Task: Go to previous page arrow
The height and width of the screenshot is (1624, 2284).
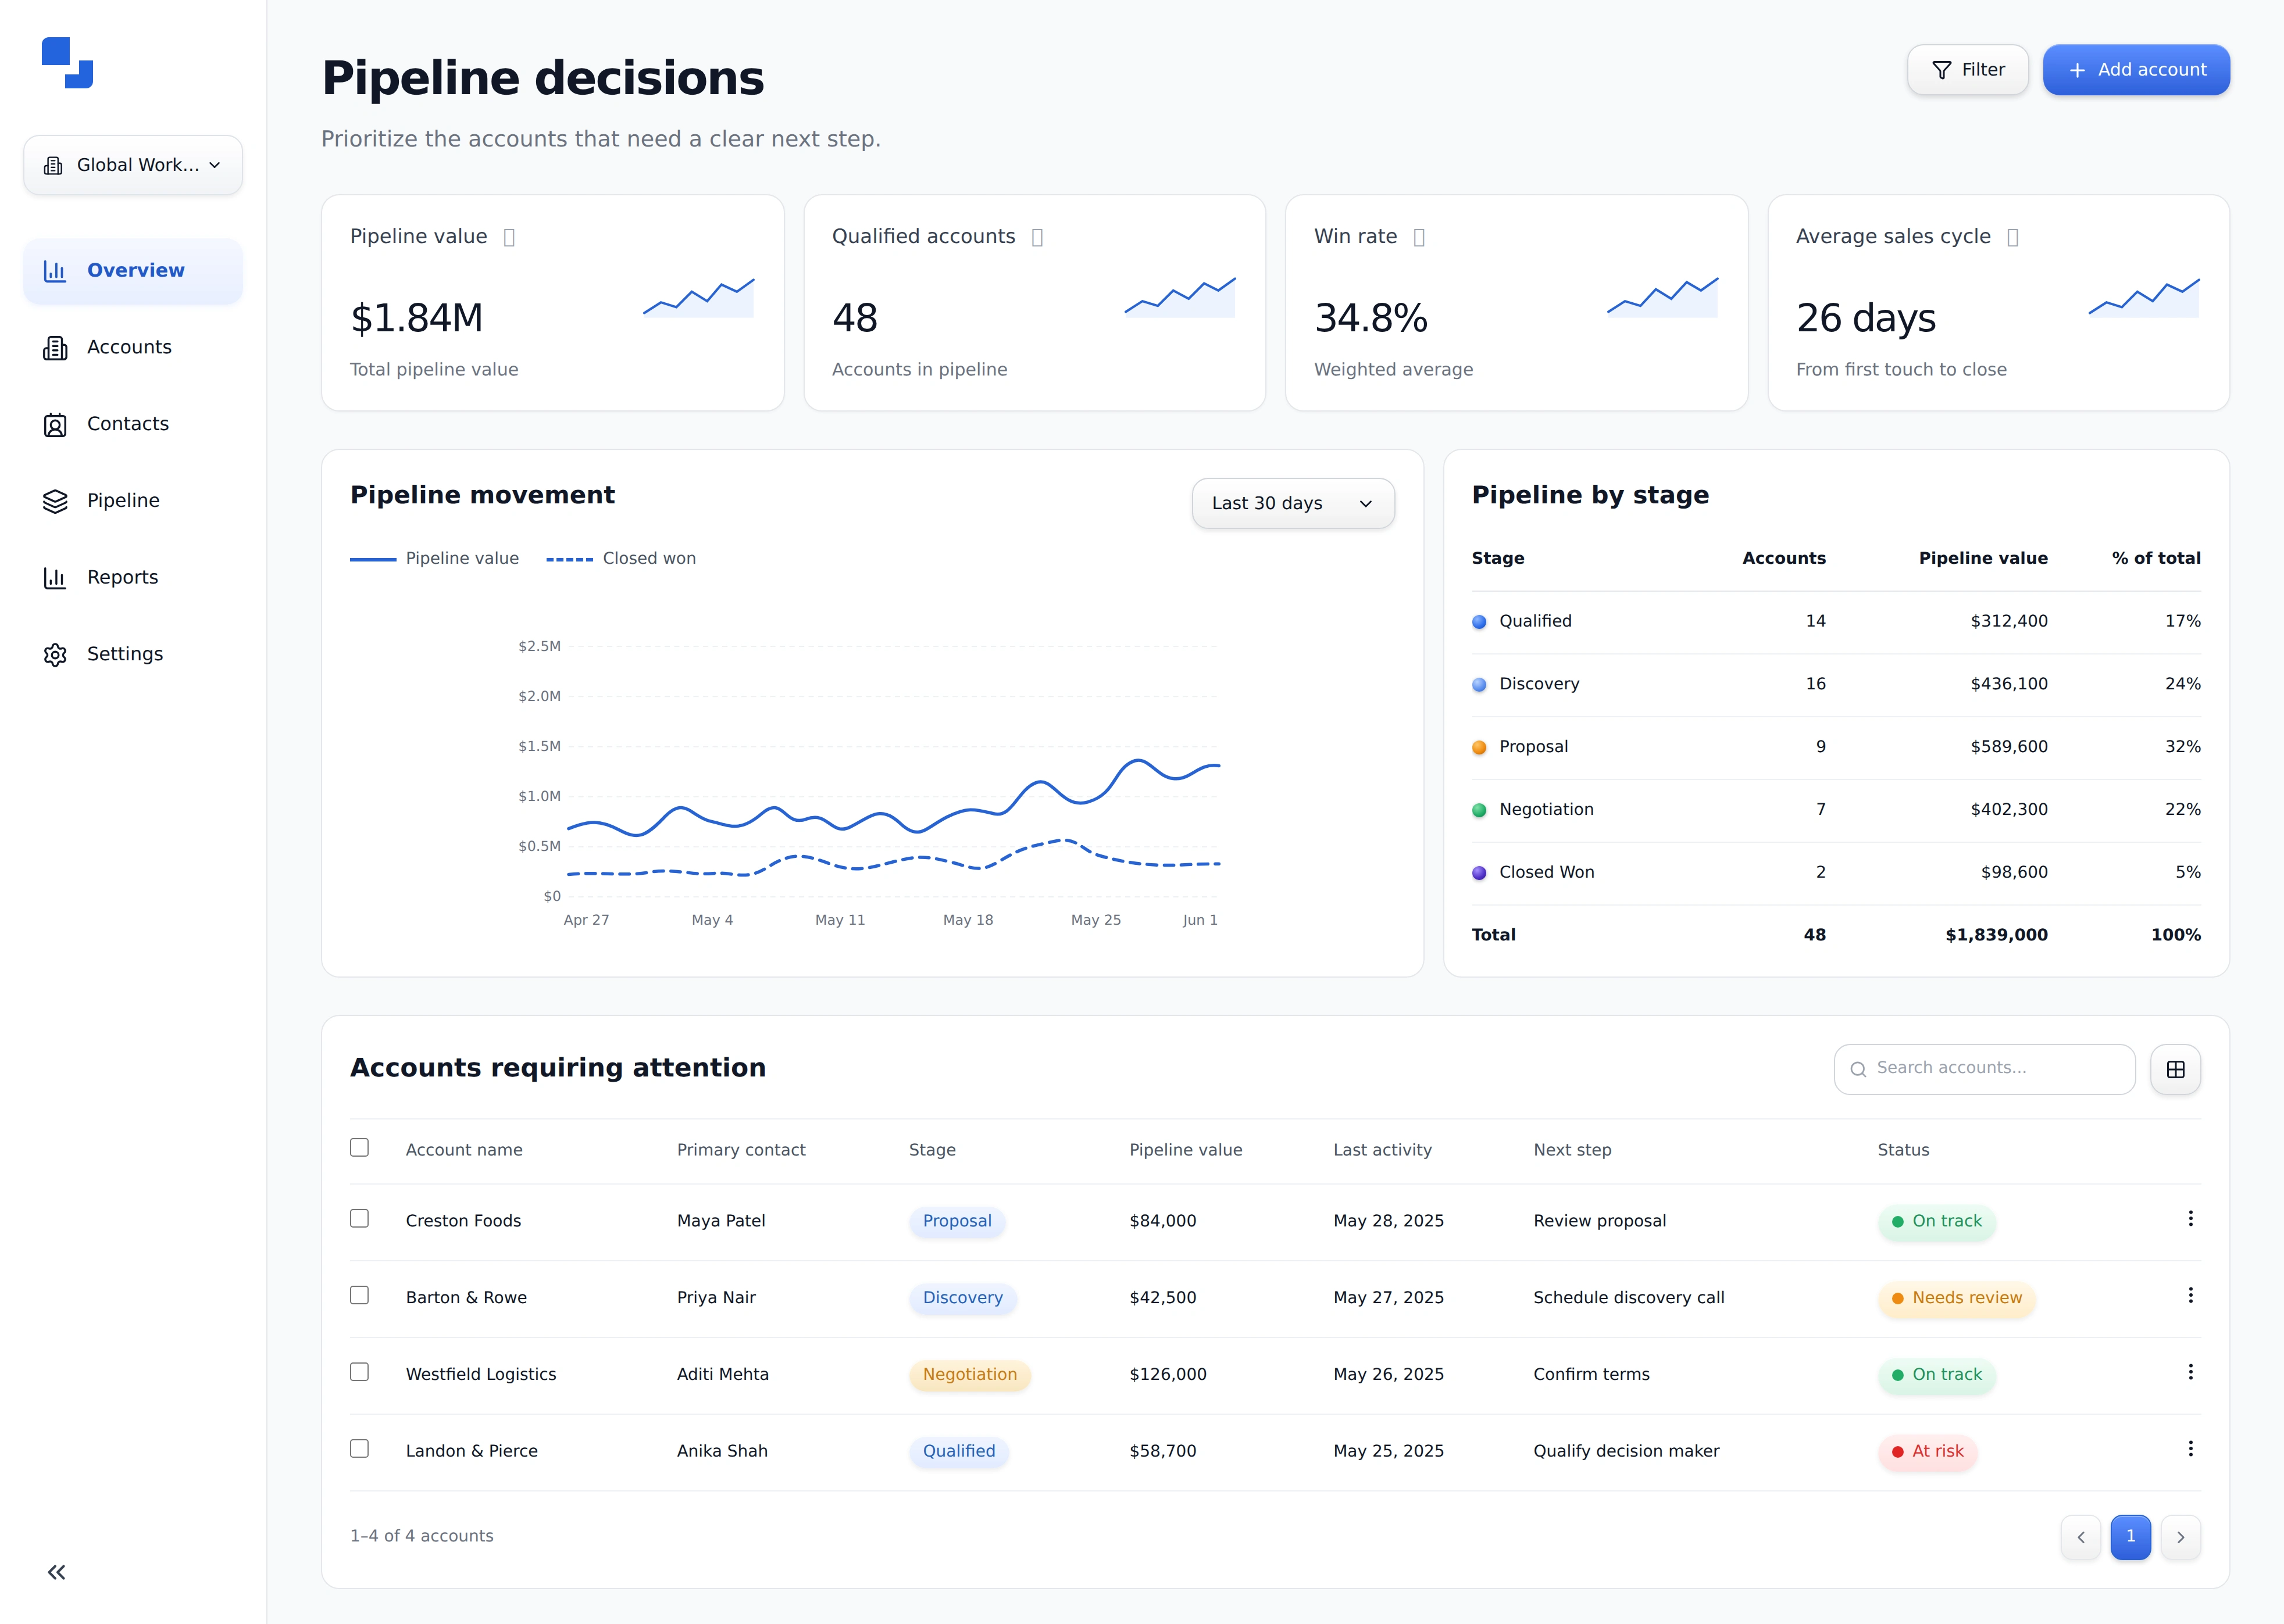Action: coord(2081,1537)
